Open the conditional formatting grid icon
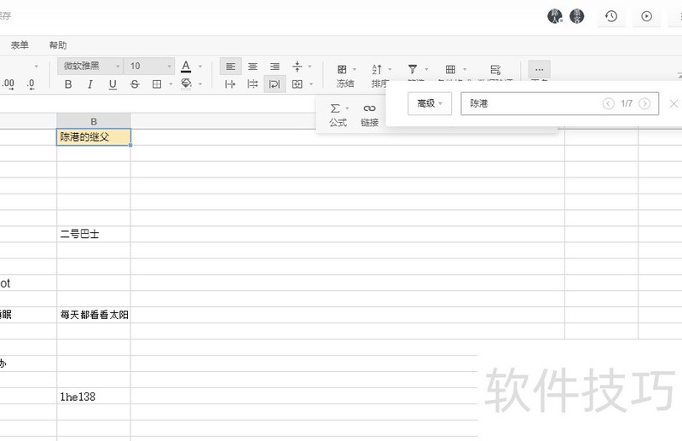This screenshot has width=682, height=441. 451,69
